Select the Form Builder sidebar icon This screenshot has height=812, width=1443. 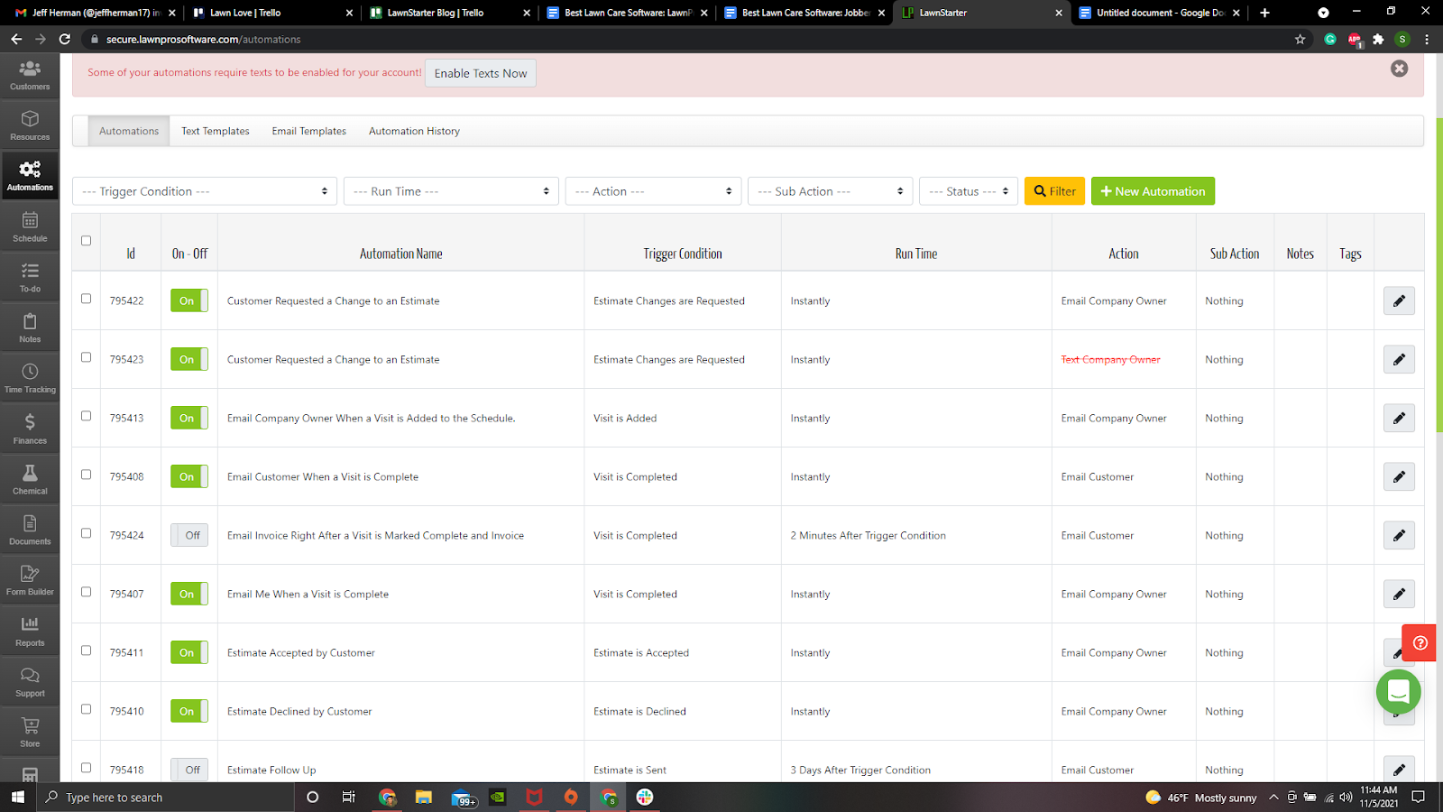click(x=30, y=578)
